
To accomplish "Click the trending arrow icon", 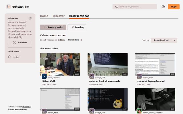I will (72, 27).
